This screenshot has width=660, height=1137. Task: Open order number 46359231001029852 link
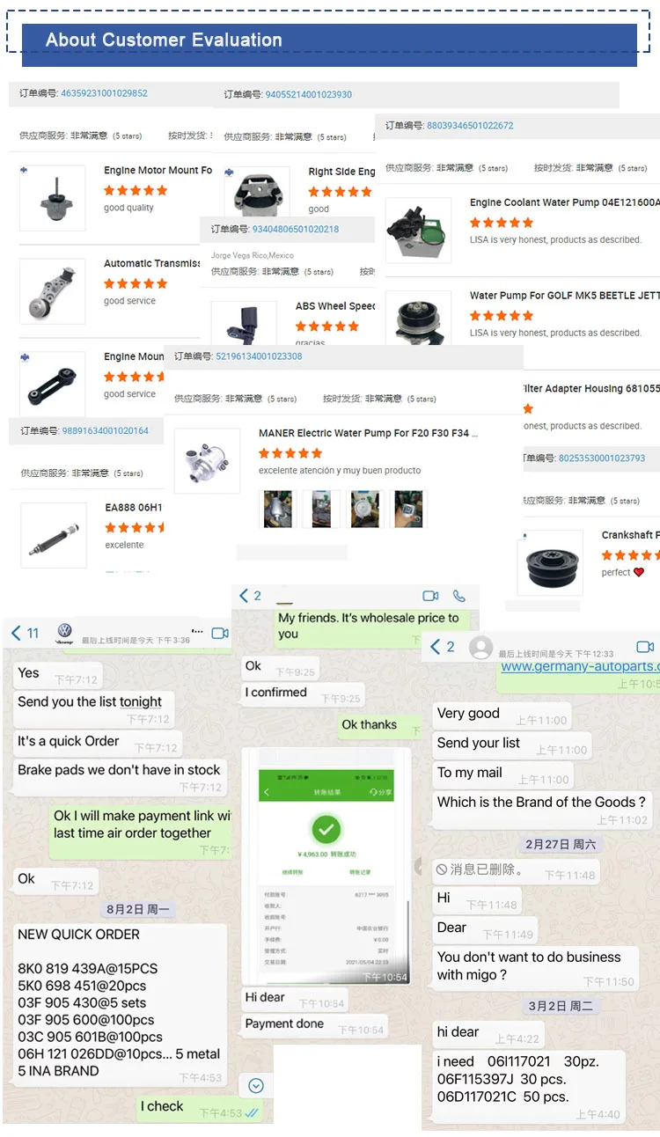[x=104, y=93]
